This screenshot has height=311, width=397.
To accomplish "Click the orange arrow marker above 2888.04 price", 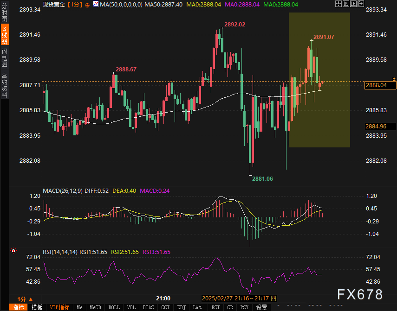I will pos(394,79).
